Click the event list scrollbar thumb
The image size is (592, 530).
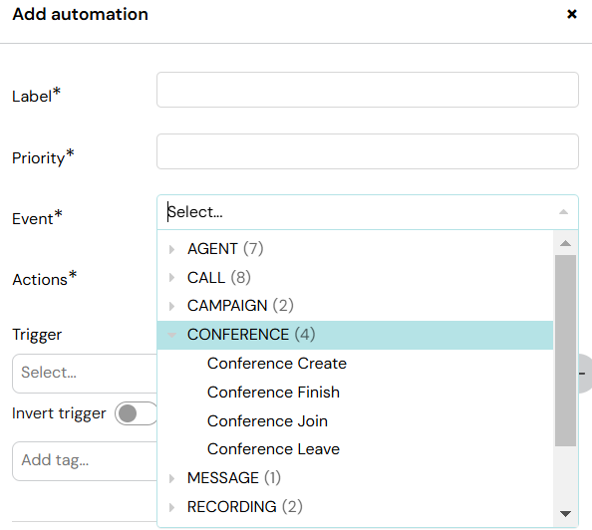coord(565,351)
